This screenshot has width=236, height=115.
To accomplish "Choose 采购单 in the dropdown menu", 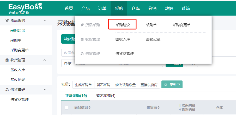I will [x=151, y=25].
